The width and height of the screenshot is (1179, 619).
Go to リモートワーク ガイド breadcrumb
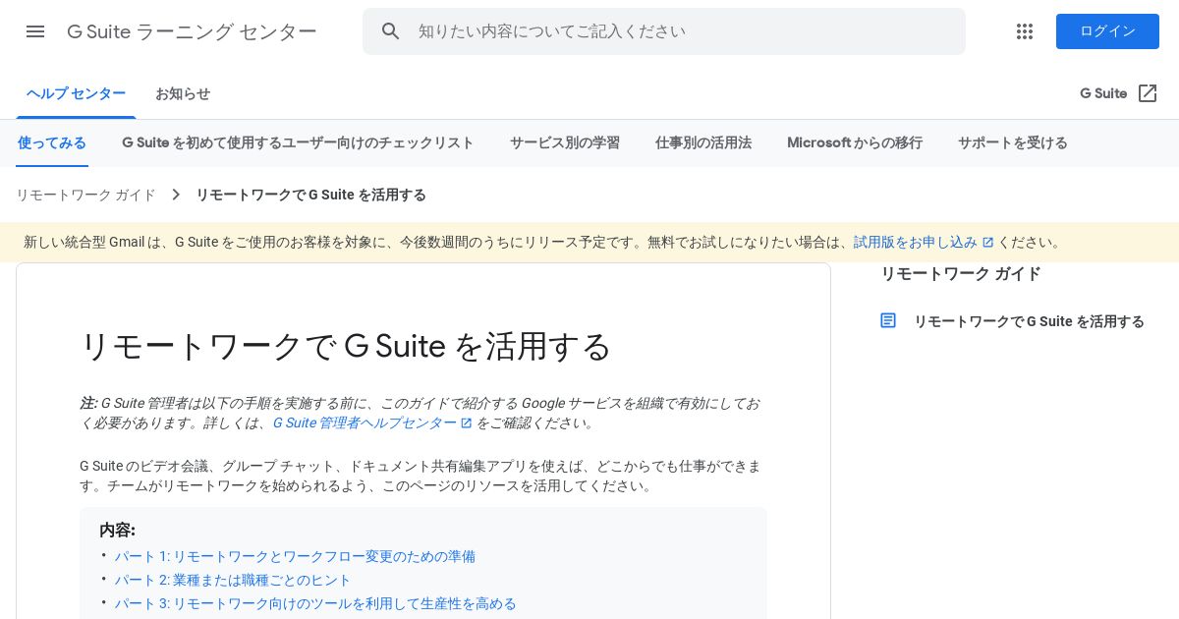click(85, 195)
